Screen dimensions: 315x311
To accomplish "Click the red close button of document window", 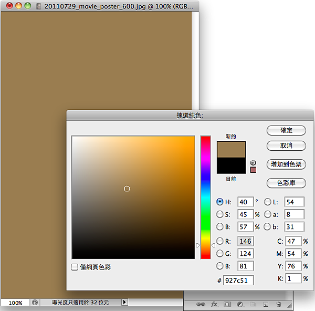I will pyautogui.click(x=9, y=6).
